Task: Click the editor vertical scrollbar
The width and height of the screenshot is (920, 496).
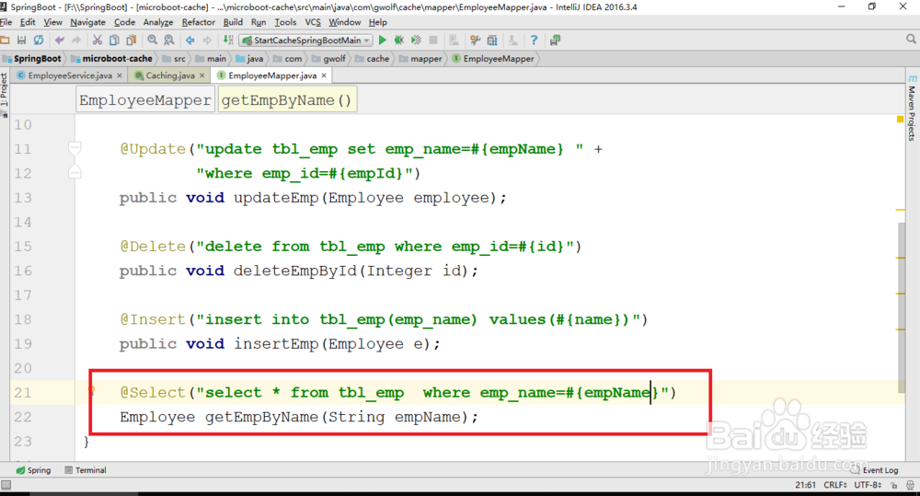Action: pos(901,307)
